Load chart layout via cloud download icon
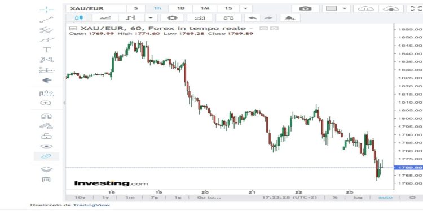423x211 pixels. (366, 8)
